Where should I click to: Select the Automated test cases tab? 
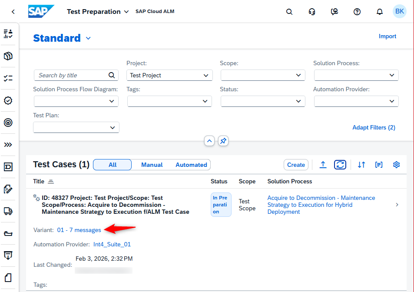(192, 165)
